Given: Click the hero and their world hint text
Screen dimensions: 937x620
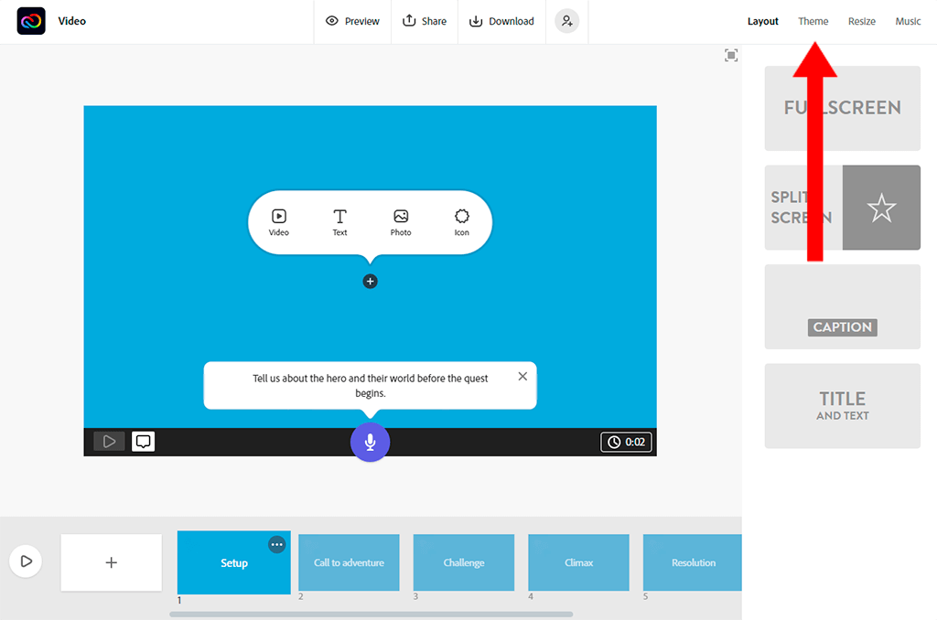Looking at the screenshot, I should [x=370, y=385].
